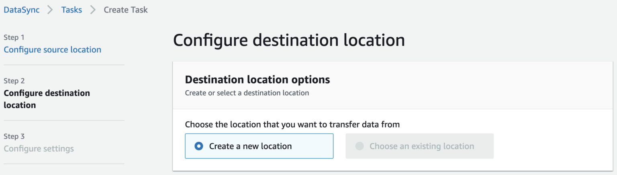Screen dimensions: 617x175
Task: Go to the Tasks breadcrumb link
Action: coord(72,10)
